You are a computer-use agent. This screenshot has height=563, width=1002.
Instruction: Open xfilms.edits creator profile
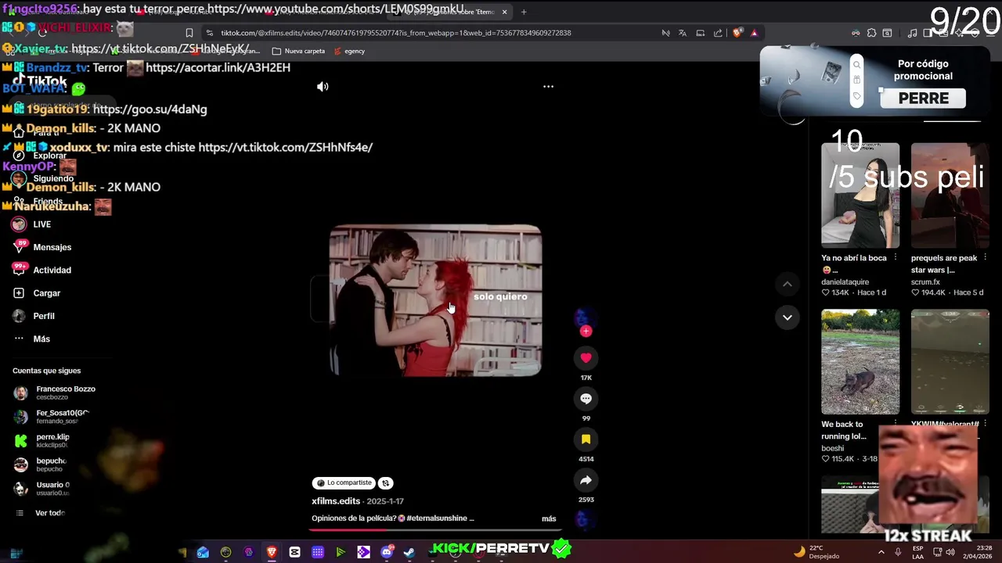[x=336, y=501]
